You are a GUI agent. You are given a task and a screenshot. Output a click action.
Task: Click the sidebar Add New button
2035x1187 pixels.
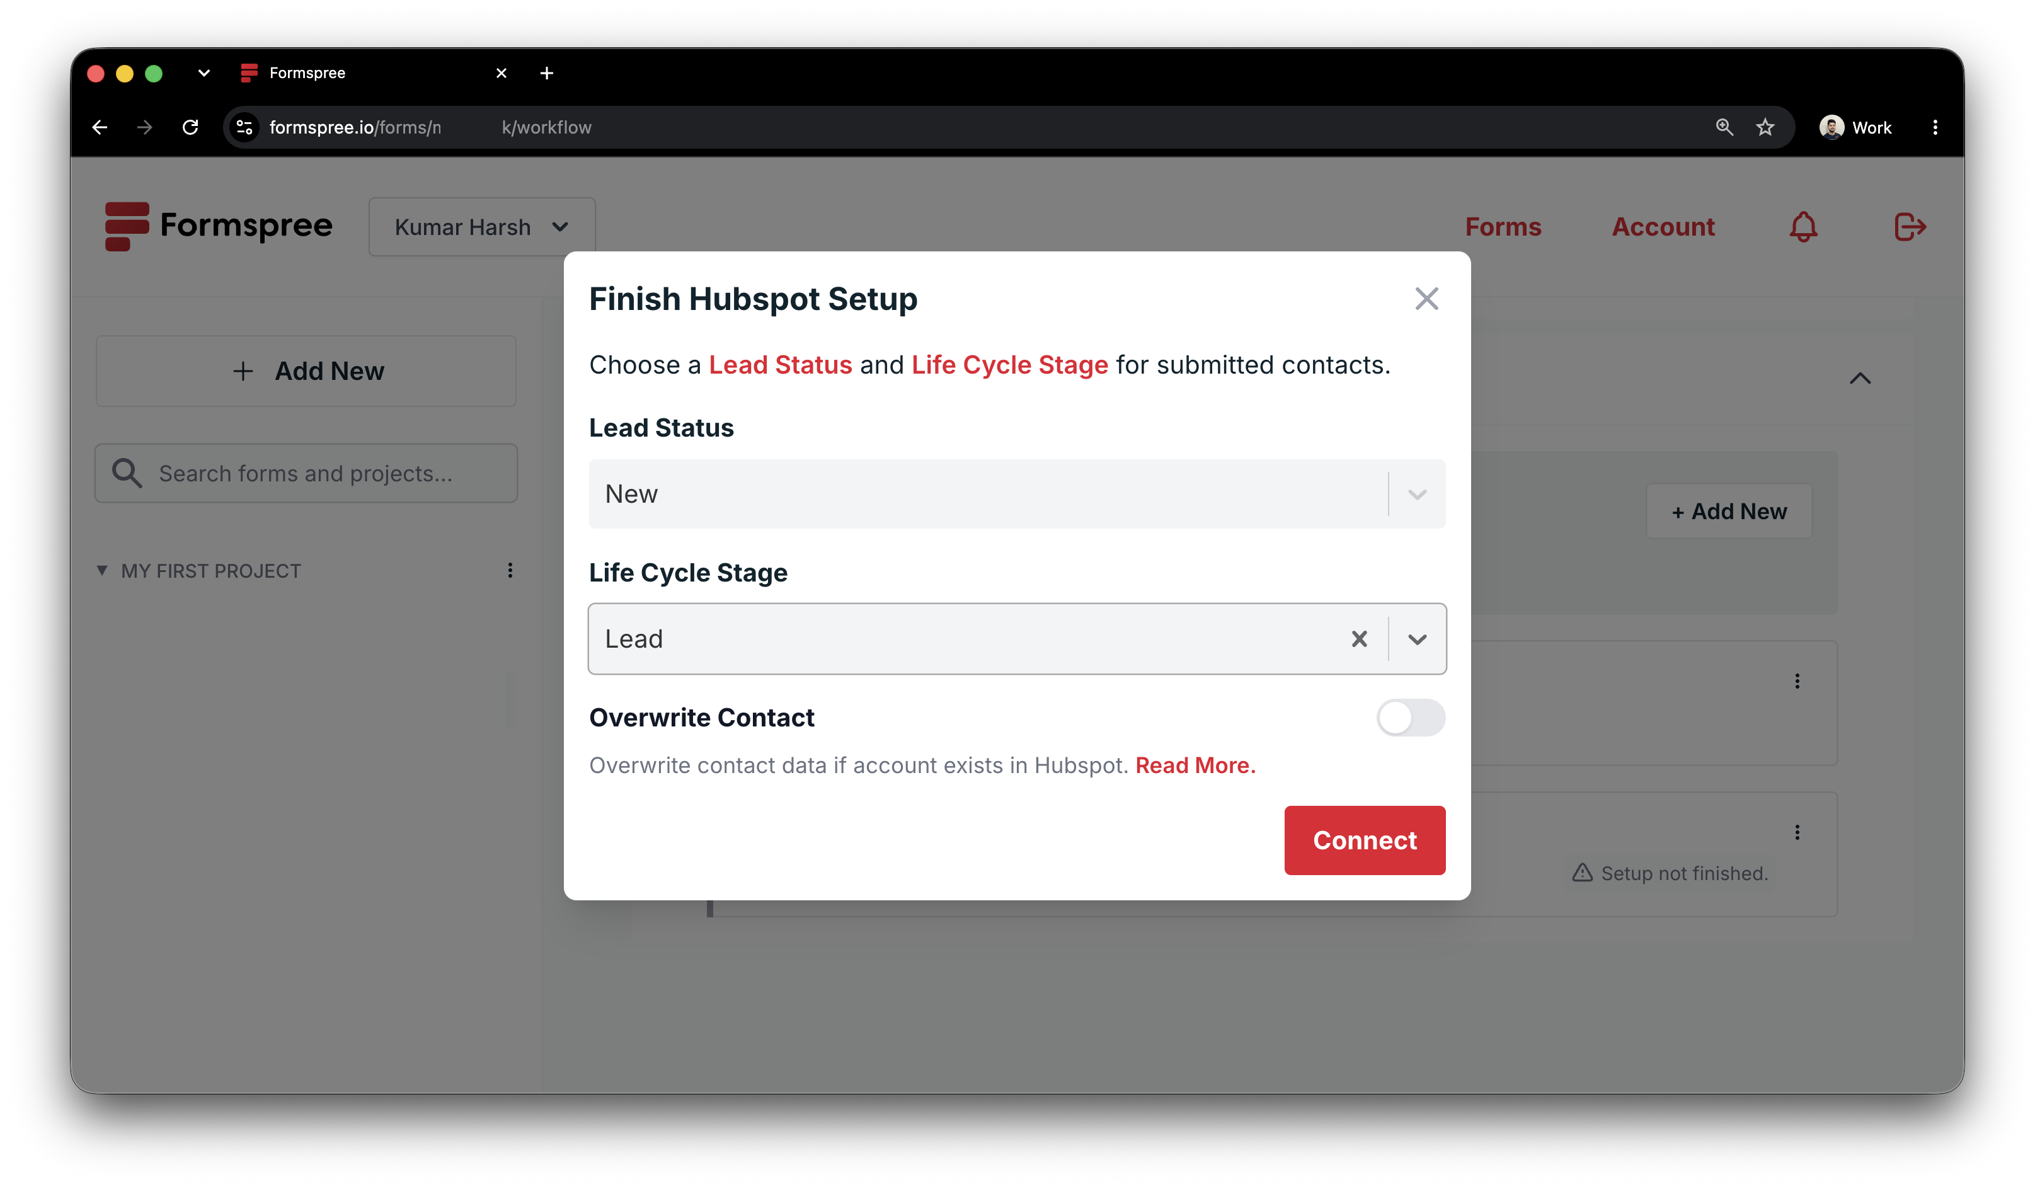pyautogui.click(x=306, y=370)
